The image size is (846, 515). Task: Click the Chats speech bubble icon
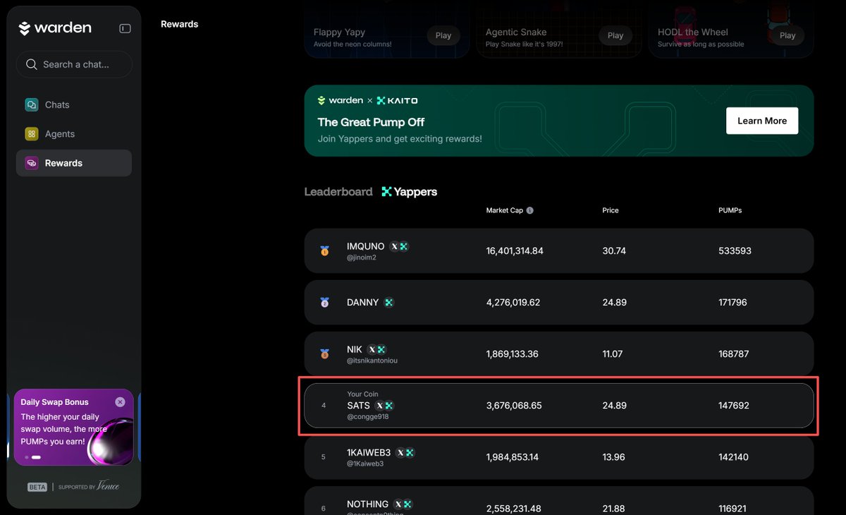(32, 104)
